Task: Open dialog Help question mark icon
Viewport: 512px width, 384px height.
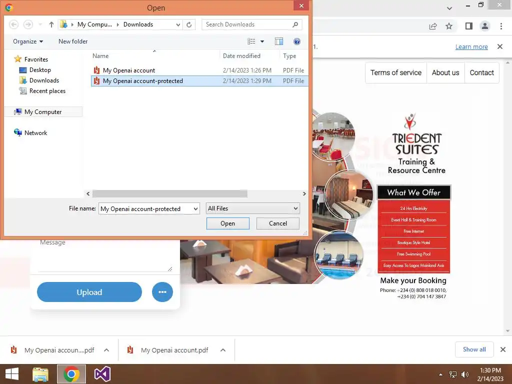Action: point(297,41)
